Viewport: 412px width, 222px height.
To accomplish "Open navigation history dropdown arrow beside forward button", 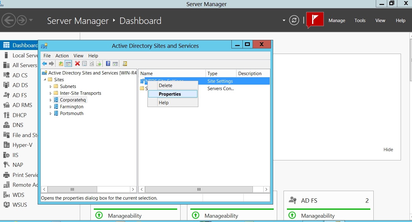I will [31, 21].
